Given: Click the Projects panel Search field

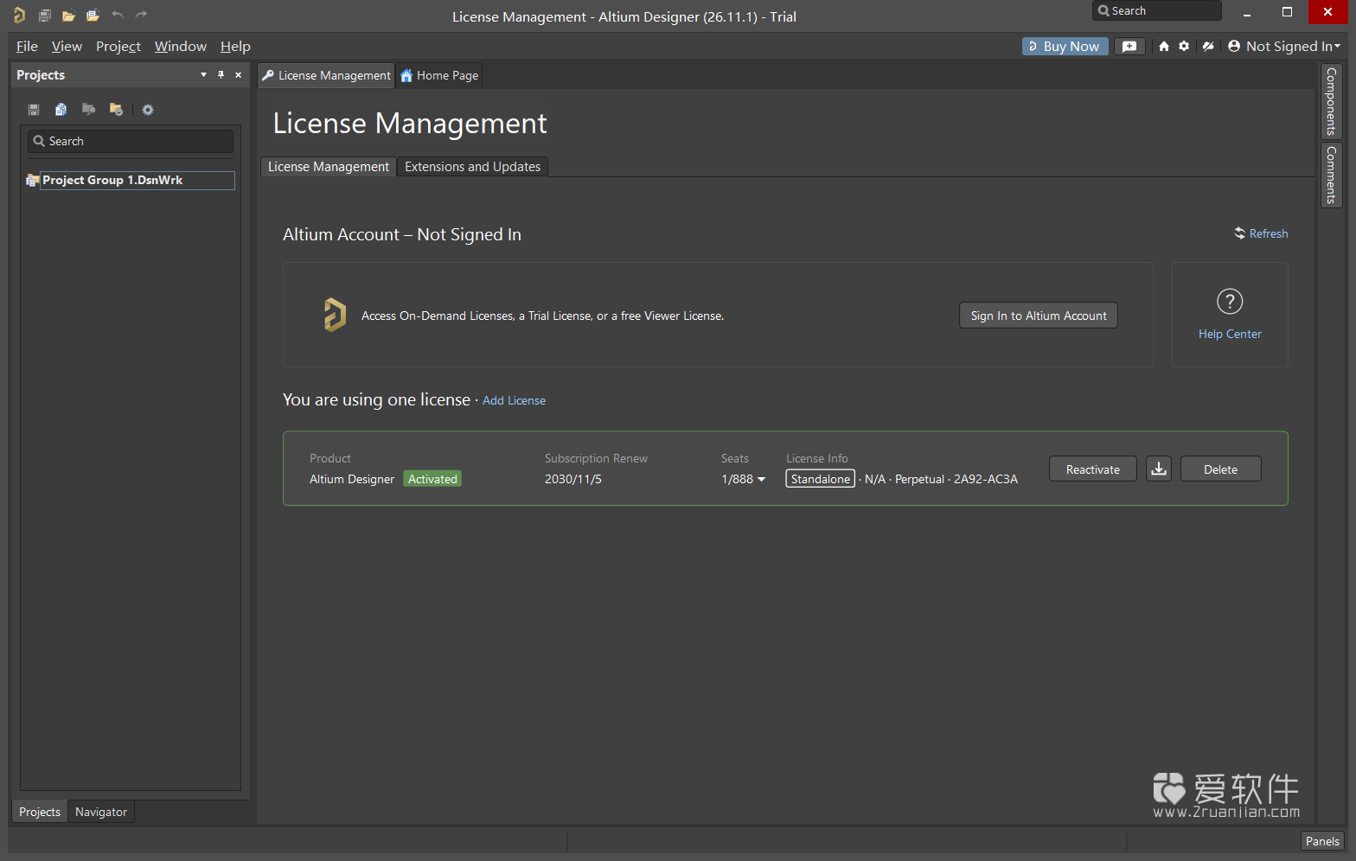Looking at the screenshot, I should tap(131, 141).
